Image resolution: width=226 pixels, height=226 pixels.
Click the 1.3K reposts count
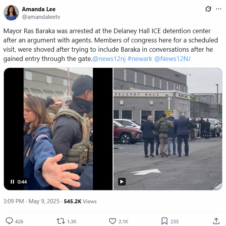pos(72,221)
